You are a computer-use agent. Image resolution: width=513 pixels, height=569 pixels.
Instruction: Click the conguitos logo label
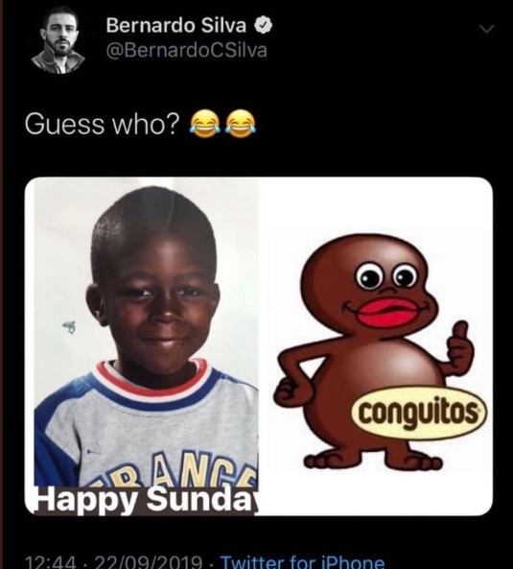pyautogui.click(x=419, y=415)
